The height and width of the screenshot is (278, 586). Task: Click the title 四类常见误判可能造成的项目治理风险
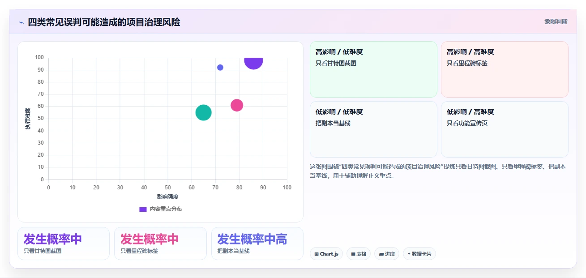pos(104,22)
